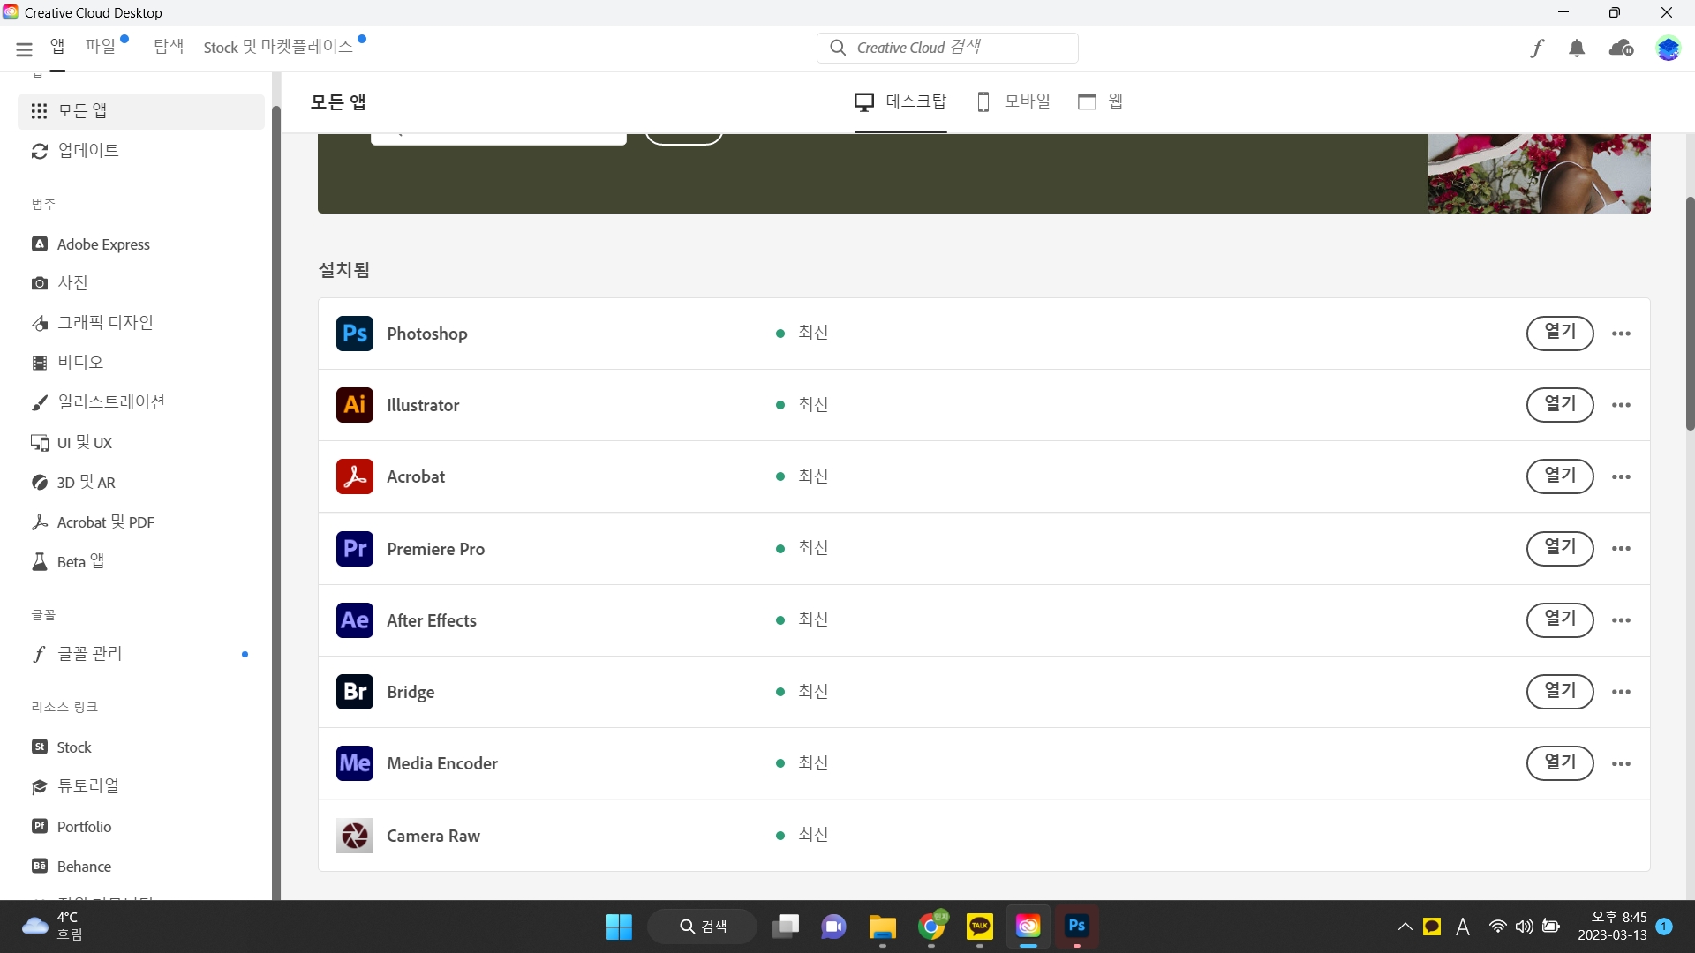Screen dimensions: 1695x953
Task: Click 열기 button for Media Encoder
Action: pos(1560,762)
